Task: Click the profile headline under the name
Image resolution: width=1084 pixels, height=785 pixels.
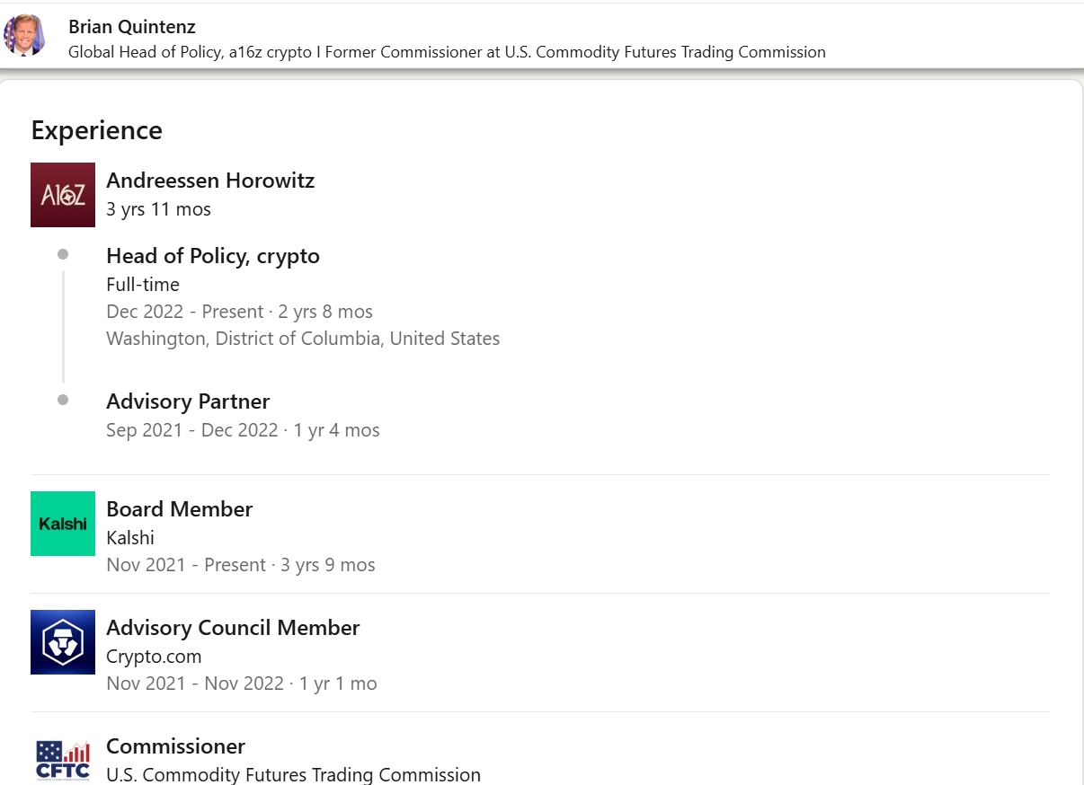Action: click(447, 52)
